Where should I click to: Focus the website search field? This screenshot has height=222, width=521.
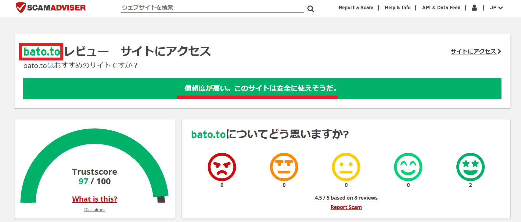pyautogui.click(x=212, y=8)
